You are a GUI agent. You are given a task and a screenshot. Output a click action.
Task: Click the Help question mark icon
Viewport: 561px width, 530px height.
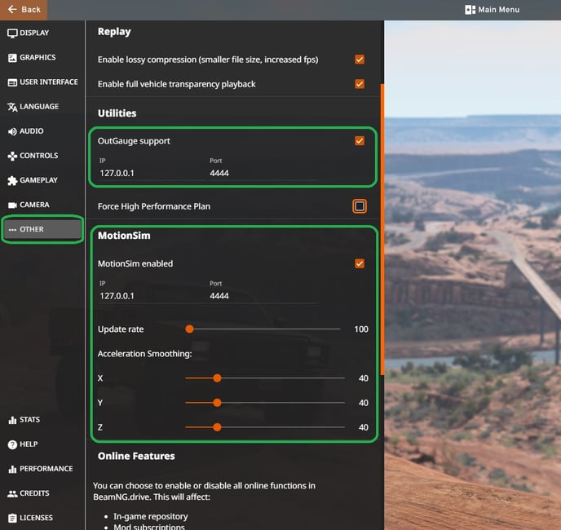[x=12, y=444]
